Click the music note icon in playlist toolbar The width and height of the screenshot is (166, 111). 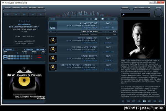(87, 19)
